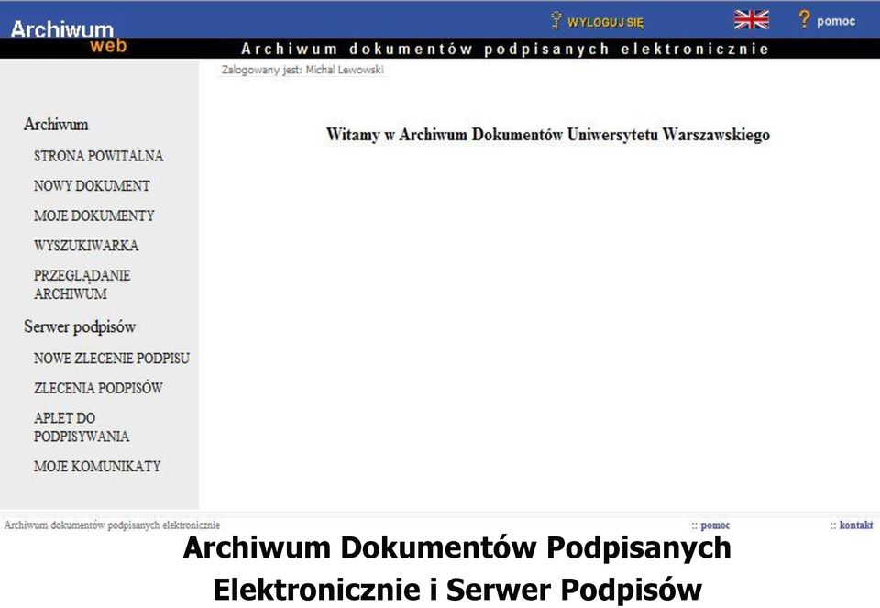Open STRONA POWITALNA menu item
880x608 pixels.
98,156
